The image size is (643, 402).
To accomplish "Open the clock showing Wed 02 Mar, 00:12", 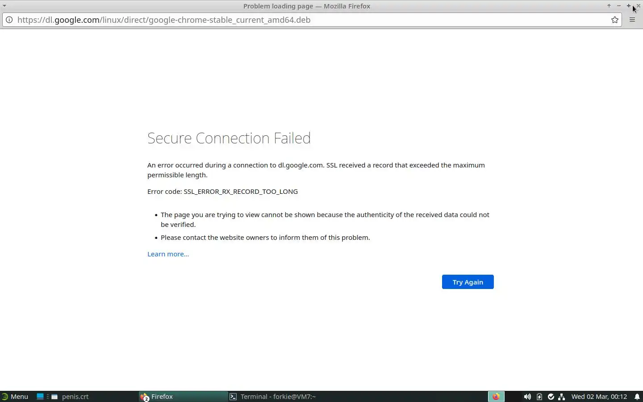I will point(599,396).
